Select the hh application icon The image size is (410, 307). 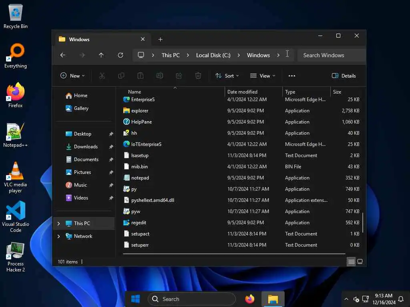[126, 133]
